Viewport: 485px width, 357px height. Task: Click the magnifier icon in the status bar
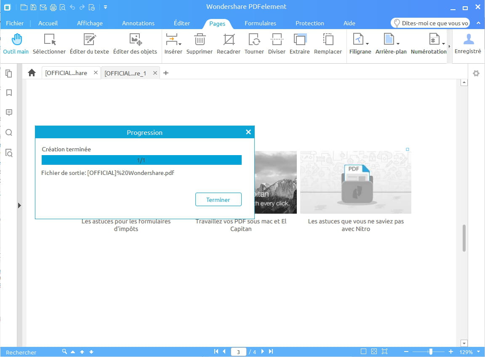64,352
